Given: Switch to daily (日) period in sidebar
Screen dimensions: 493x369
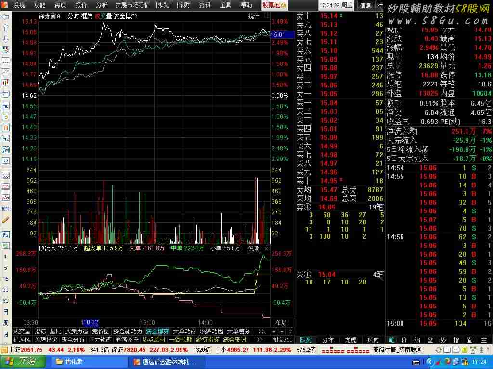Looking at the screenshot, I should (x=6, y=312).
